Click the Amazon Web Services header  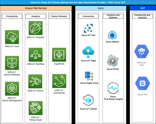coord(36,8)
